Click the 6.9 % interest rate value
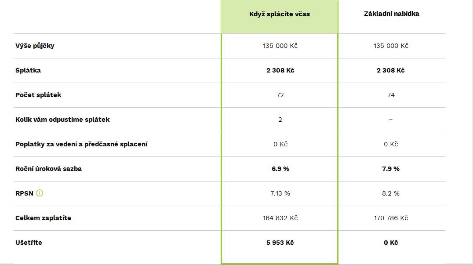Viewport: 473px width, 265px height. pyautogui.click(x=280, y=169)
